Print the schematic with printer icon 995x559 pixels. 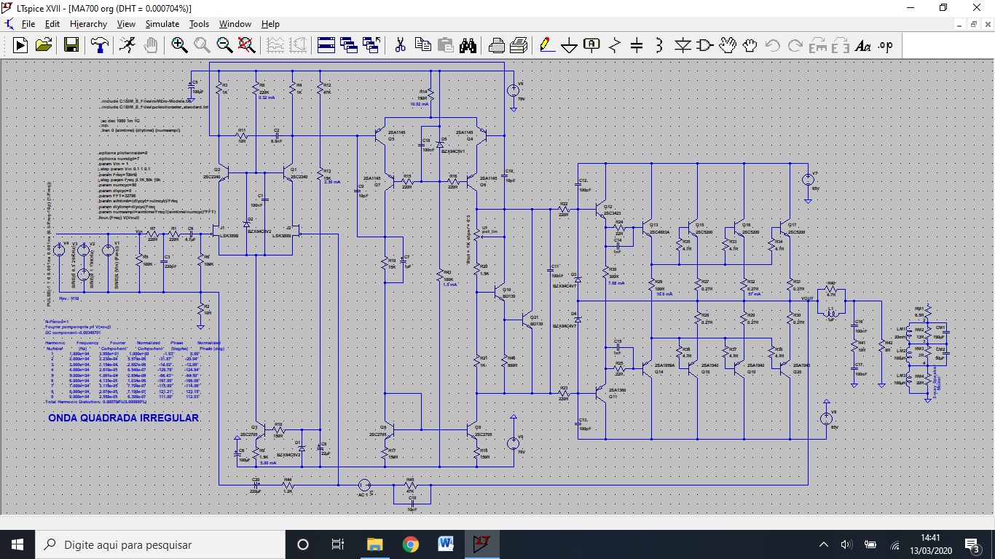497,45
